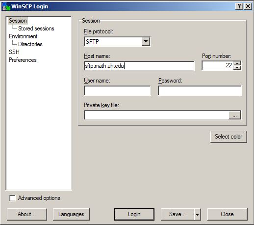The height and width of the screenshot is (225, 254).
Task: Click the Login button
Action: [x=134, y=214]
